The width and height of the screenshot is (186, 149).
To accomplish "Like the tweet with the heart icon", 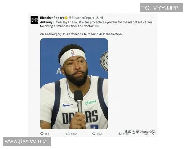I will coord(94,134).
